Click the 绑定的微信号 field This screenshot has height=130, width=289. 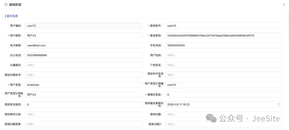pyautogui.click(x=83, y=75)
